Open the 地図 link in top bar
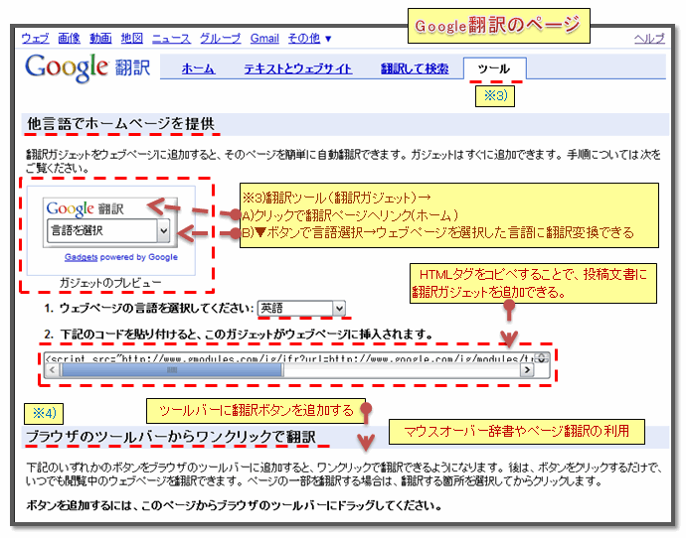 point(132,39)
